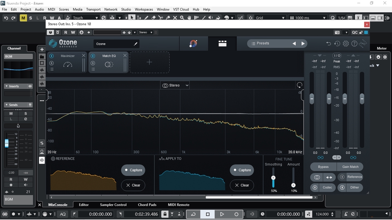Open Ozone module grid view icon
The height and width of the screenshot is (220, 392).
tap(222, 44)
